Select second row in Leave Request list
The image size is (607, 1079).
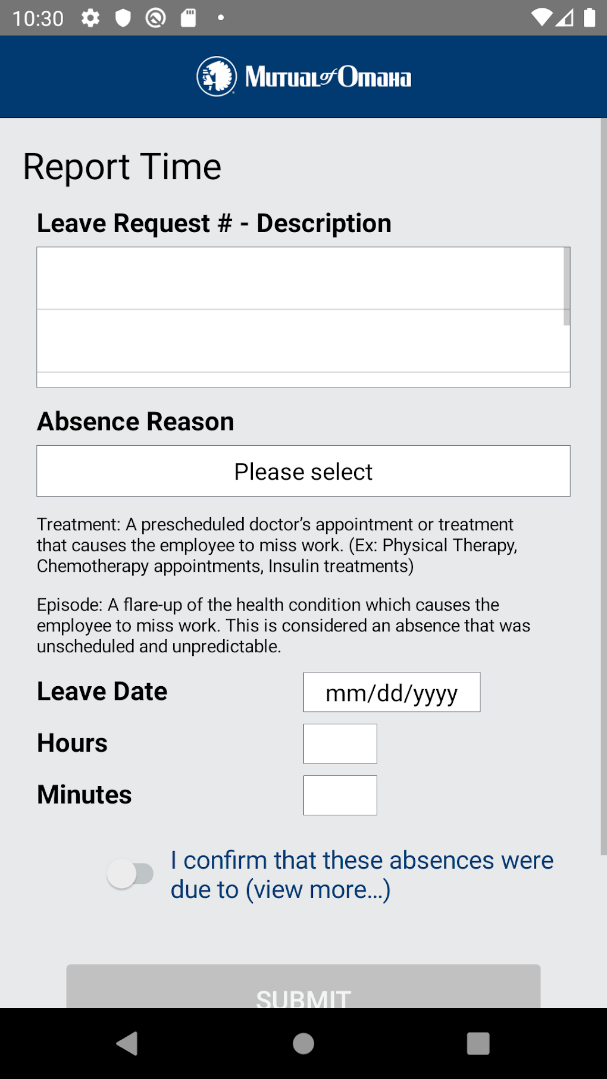point(301,342)
